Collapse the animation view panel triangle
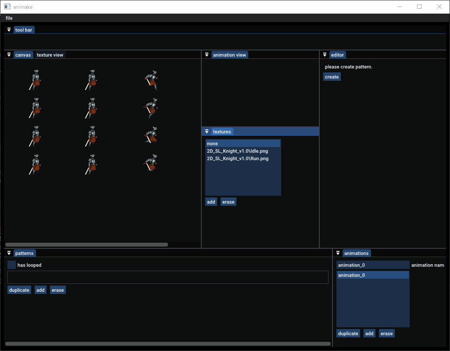Screen dimensions: 450x351 pos(207,55)
